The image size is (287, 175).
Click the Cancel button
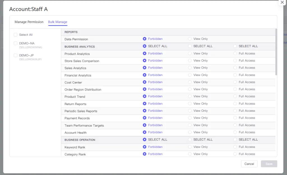click(249, 164)
